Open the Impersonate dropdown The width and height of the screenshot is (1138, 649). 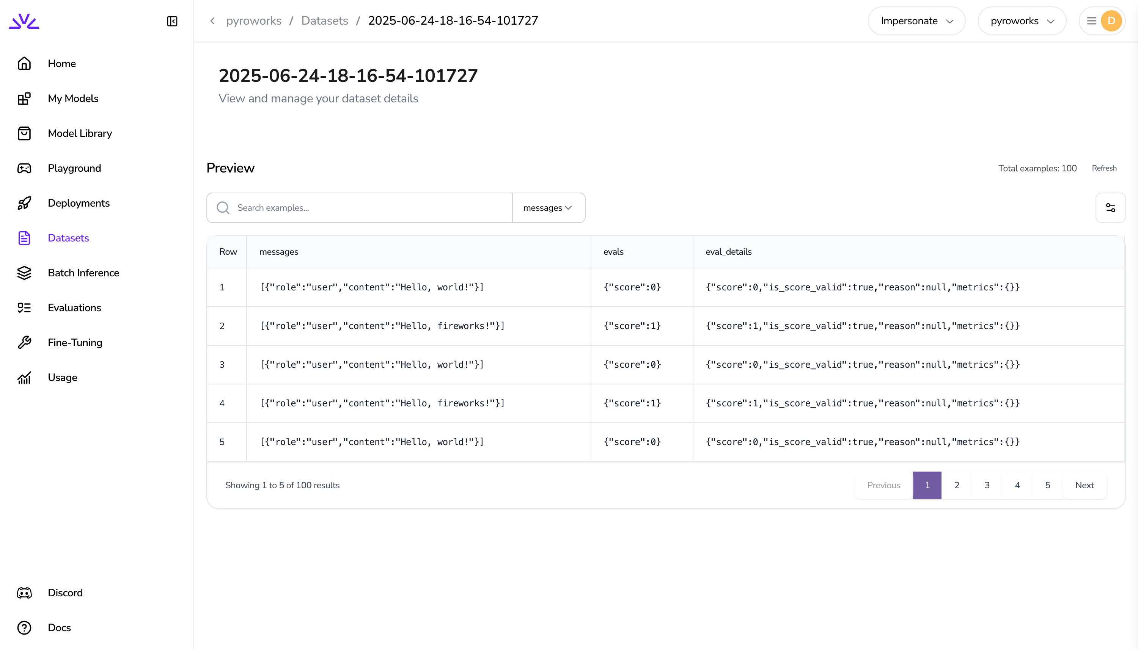pyautogui.click(x=916, y=21)
